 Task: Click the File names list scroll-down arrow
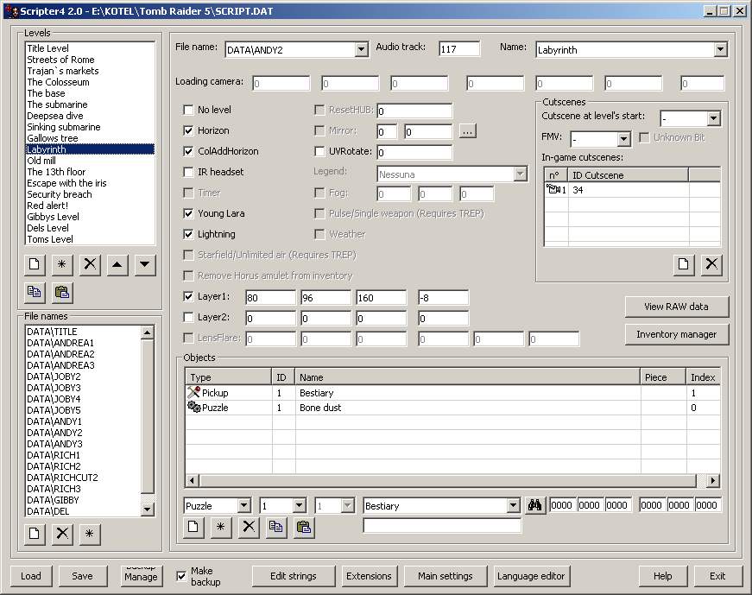click(x=148, y=509)
